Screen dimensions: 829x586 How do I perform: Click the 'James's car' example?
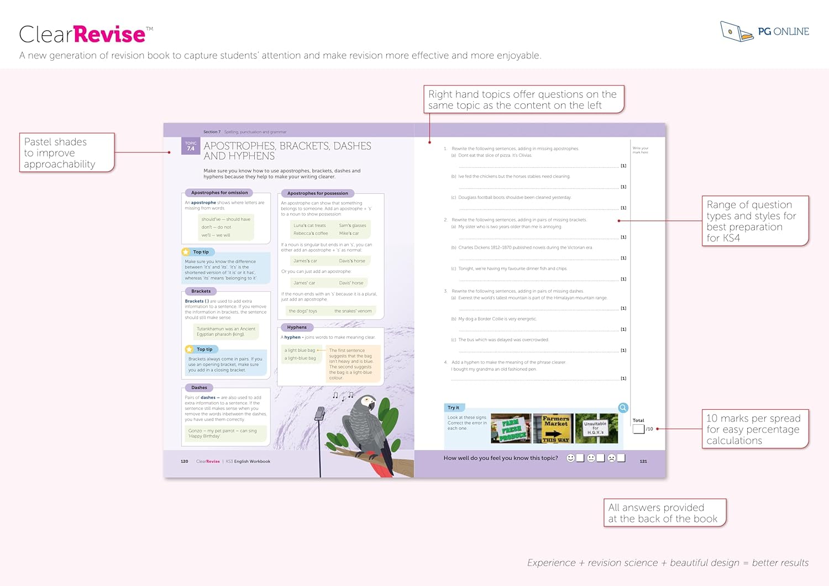click(305, 261)
